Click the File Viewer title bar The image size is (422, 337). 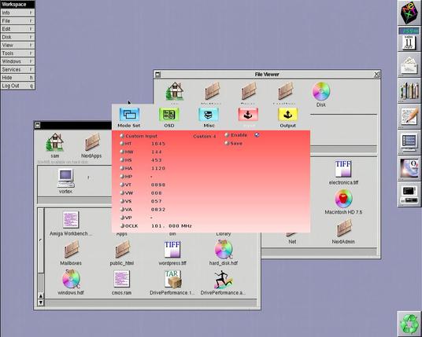267,75
